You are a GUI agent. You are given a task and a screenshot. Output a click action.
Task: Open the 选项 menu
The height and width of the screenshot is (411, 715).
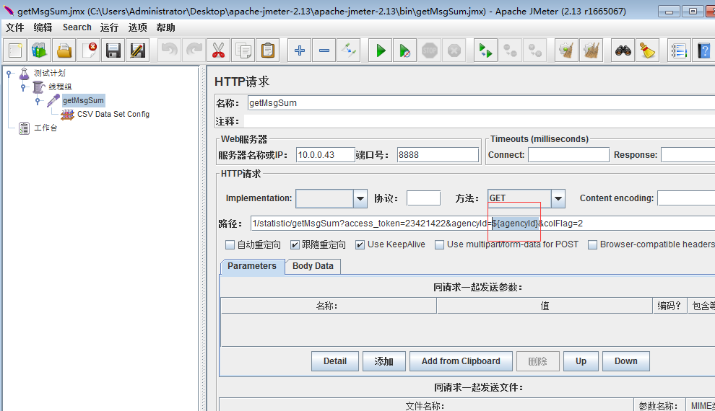pos(138,28)
